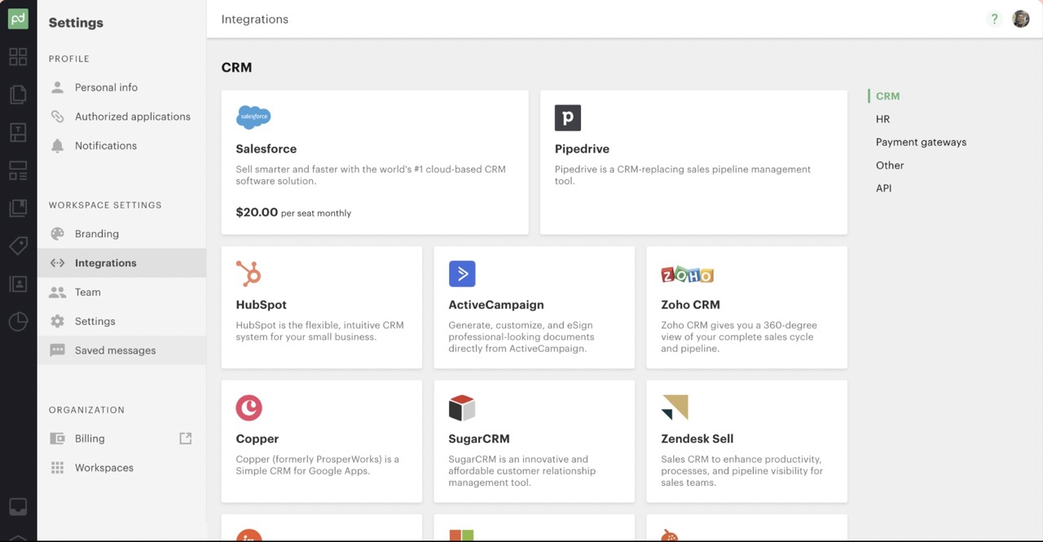Screen dimensions: 1043x542
Task: Open the Salesforce integration title
Action: [x=266, y=149]
